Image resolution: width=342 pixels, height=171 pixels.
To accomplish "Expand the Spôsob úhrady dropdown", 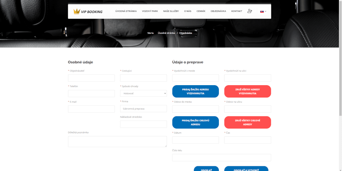I will [x=143, y=93].
